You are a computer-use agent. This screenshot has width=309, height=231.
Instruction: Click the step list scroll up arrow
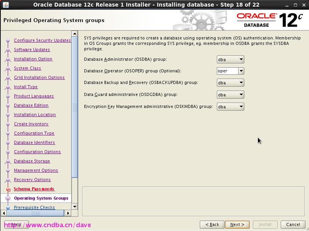coord(75,34)
